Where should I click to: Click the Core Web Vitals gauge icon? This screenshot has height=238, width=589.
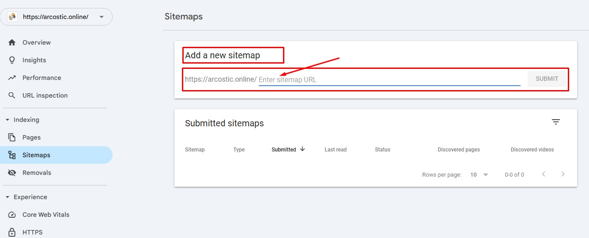click(x=12, y=215)
